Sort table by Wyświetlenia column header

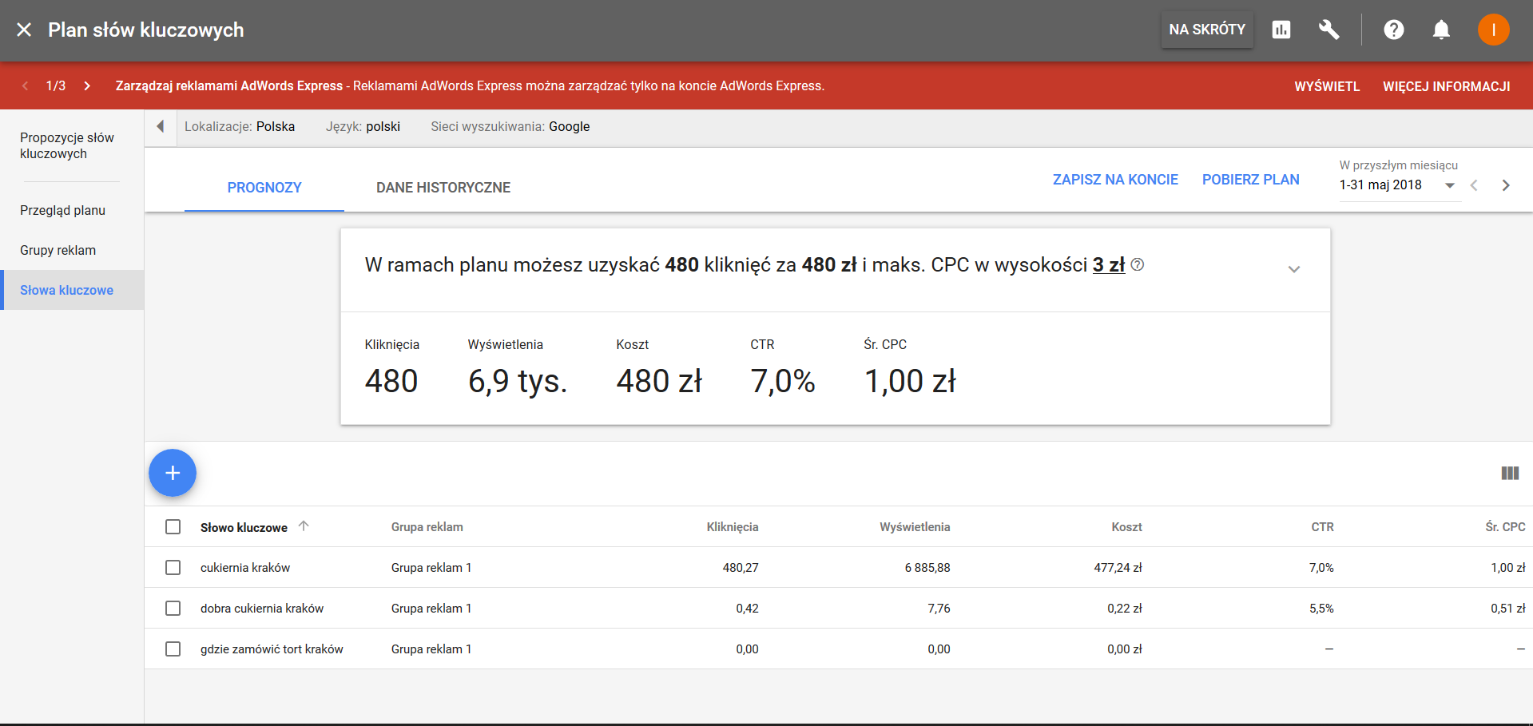[x=915, y=527]
